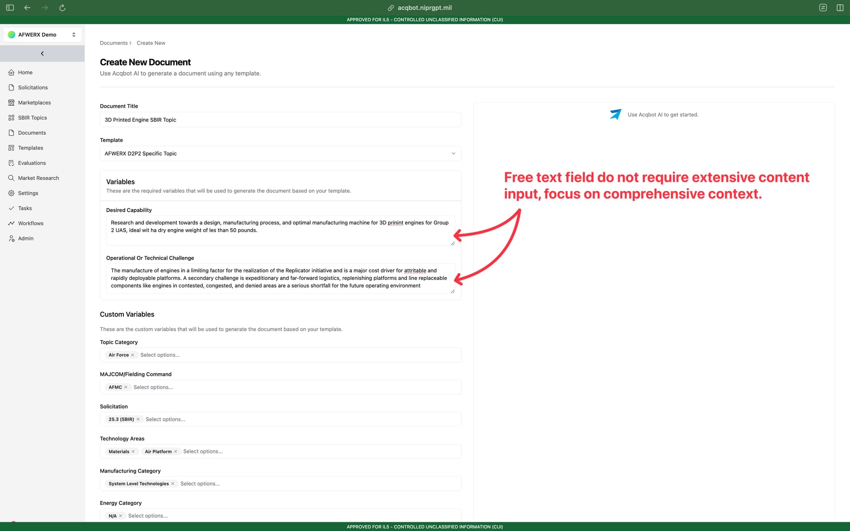This screenshot has width=850, height=531.
Task: Open Tasks in the sidebar
Action: (x=25, y=208)
